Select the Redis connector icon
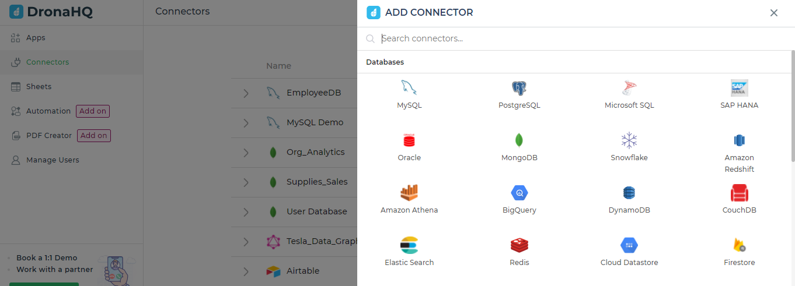Screen dimensions: 795x286 519,245
